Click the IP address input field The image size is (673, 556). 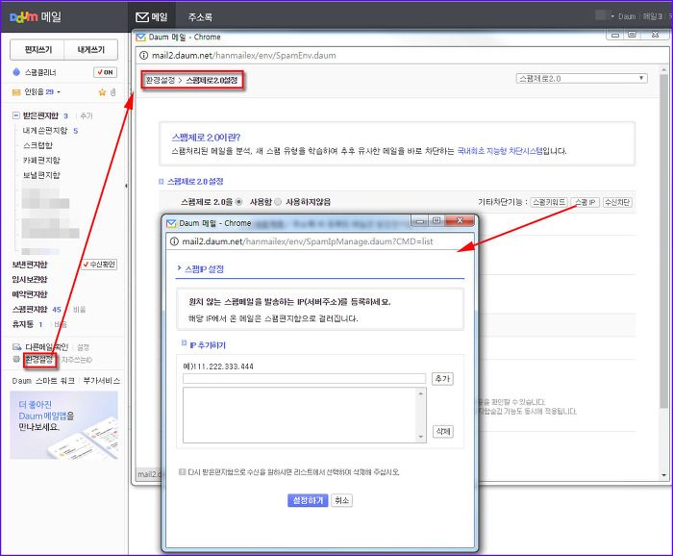pos(305,378)
